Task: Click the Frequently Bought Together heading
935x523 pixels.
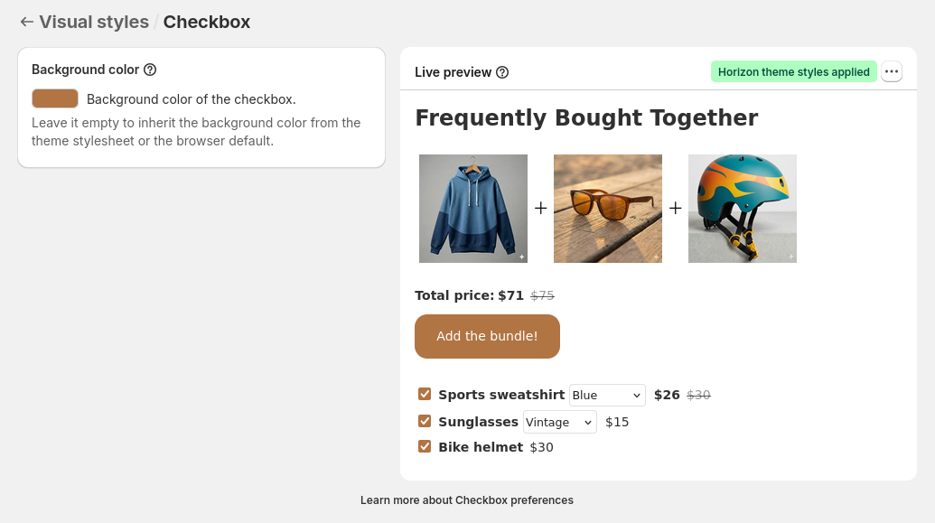Action: tap(586, 118)
